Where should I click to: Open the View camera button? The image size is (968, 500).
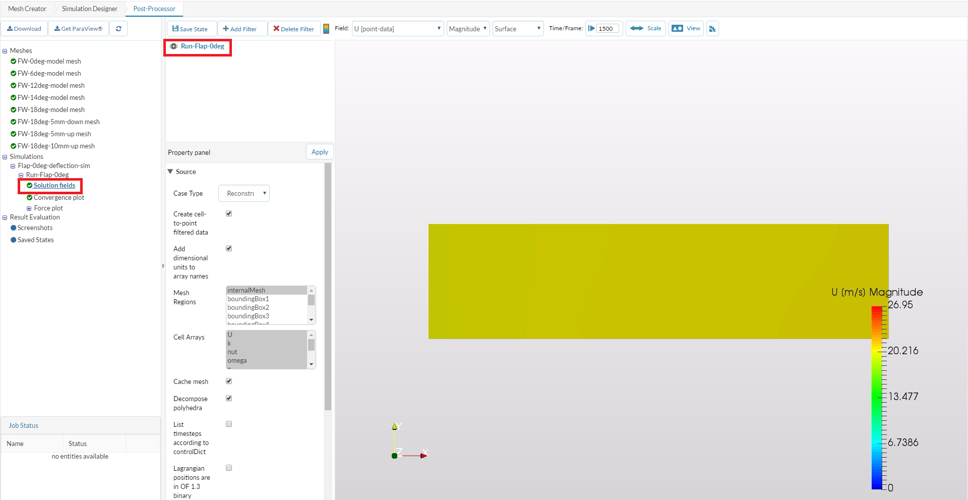click(686, 29)
